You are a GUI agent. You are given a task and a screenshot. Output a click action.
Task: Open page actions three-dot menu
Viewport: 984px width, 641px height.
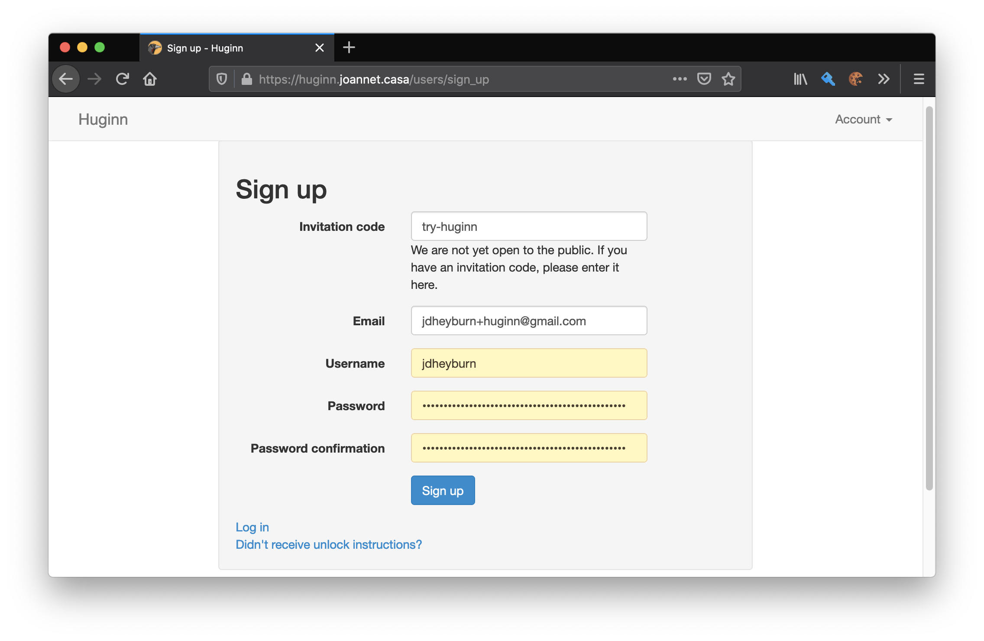680,79
